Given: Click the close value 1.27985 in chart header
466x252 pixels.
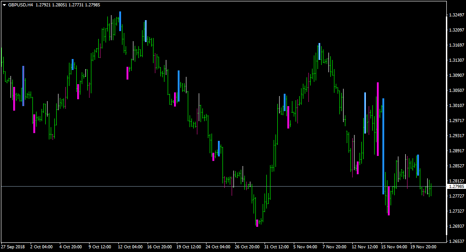Looking at the screenshot, I should (x=92, y=5).
